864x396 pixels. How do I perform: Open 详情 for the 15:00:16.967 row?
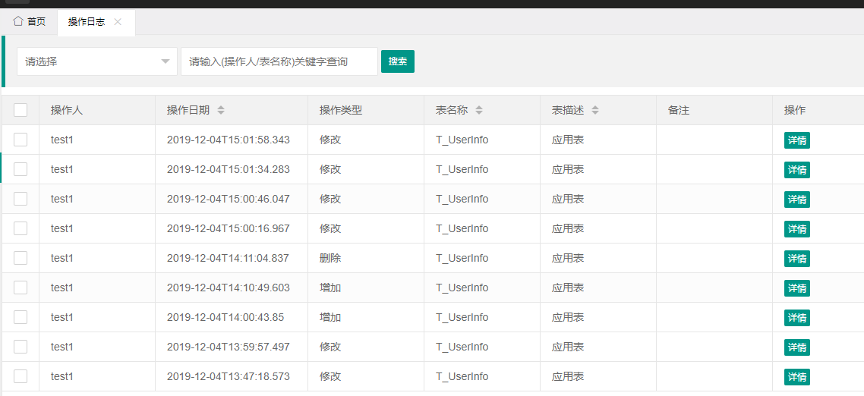(x=796, y=229)
